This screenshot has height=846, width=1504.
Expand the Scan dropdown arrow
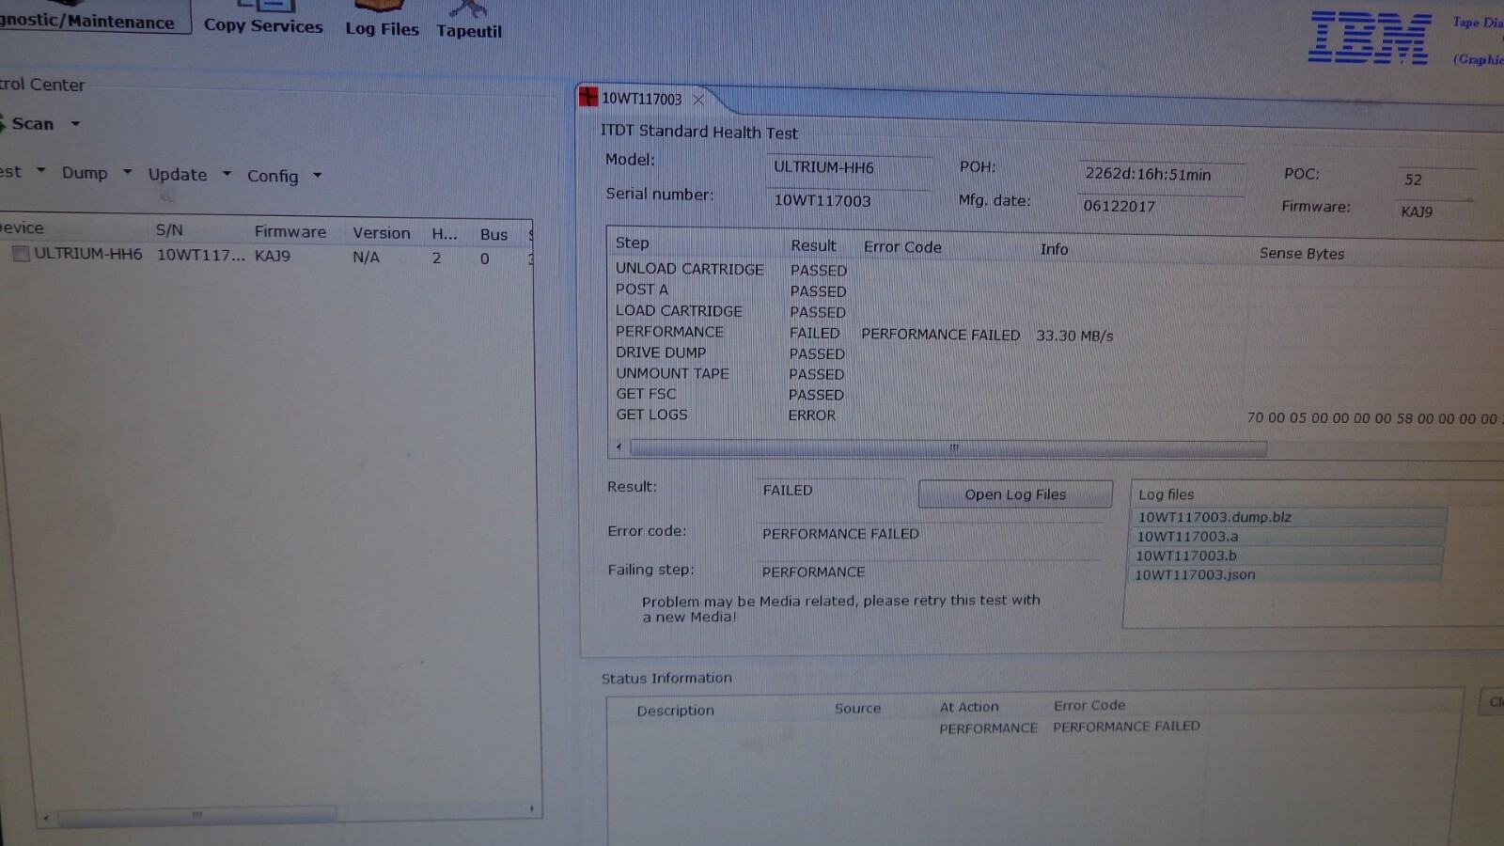(x=75, y=123)
